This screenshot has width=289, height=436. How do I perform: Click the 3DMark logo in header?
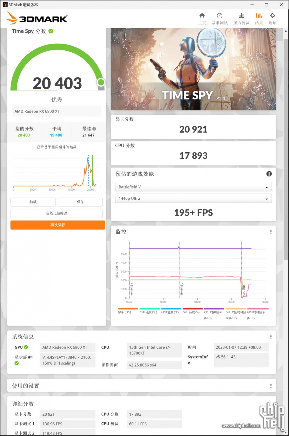tap(37, 18)
